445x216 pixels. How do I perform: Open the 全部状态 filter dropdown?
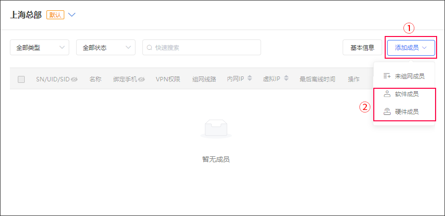click(x=106, y=48)
